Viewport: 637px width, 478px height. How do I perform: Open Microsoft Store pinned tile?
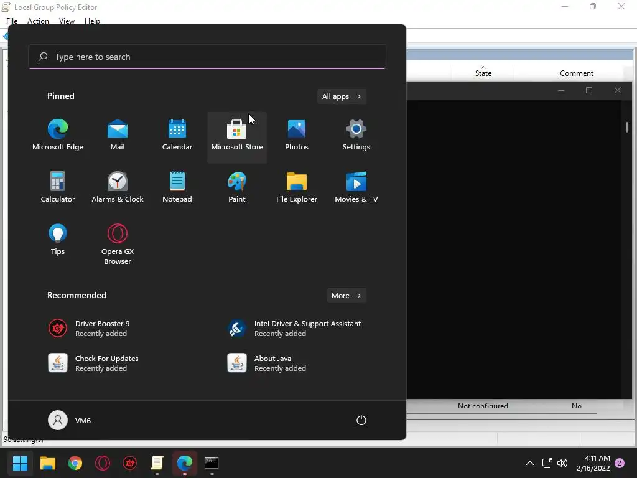click(x=237, y=138)
